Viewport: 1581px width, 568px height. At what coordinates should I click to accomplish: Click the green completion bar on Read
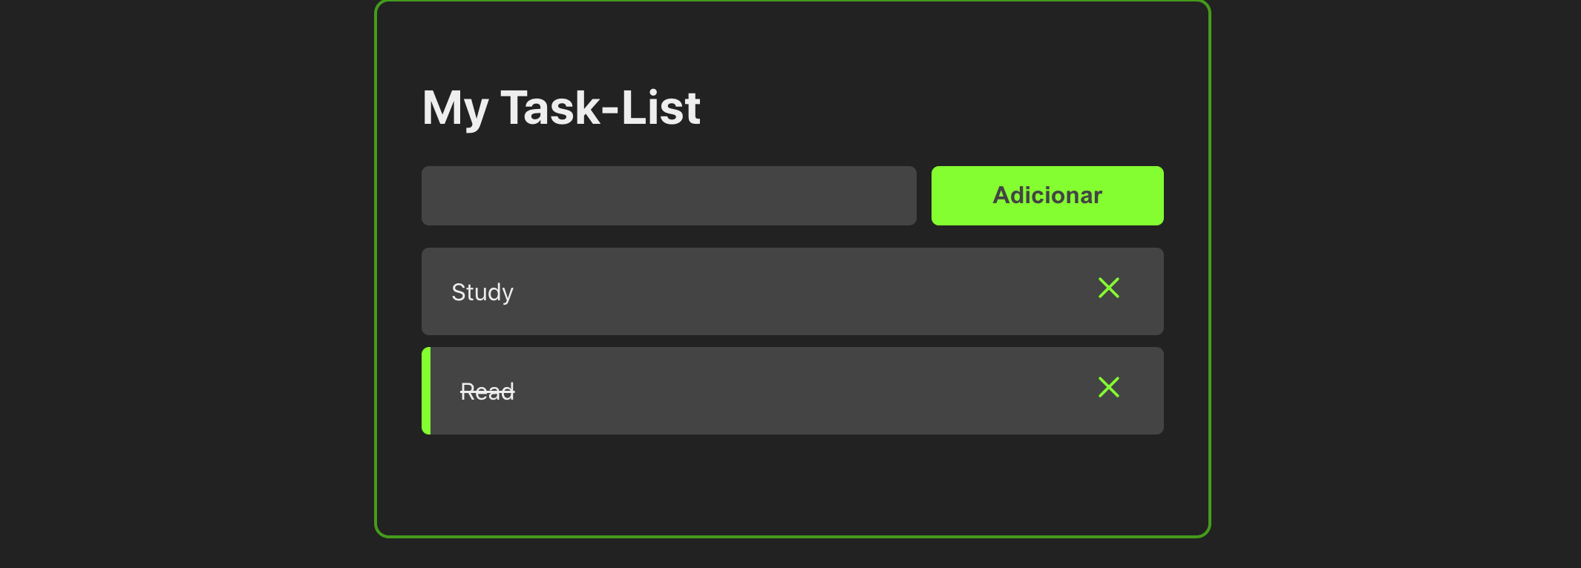point(426,391)
